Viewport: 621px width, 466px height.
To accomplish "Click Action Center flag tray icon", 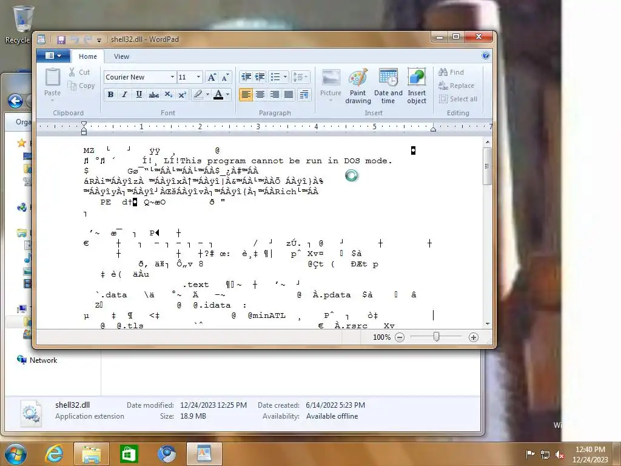I will click(x=530, y=454).
